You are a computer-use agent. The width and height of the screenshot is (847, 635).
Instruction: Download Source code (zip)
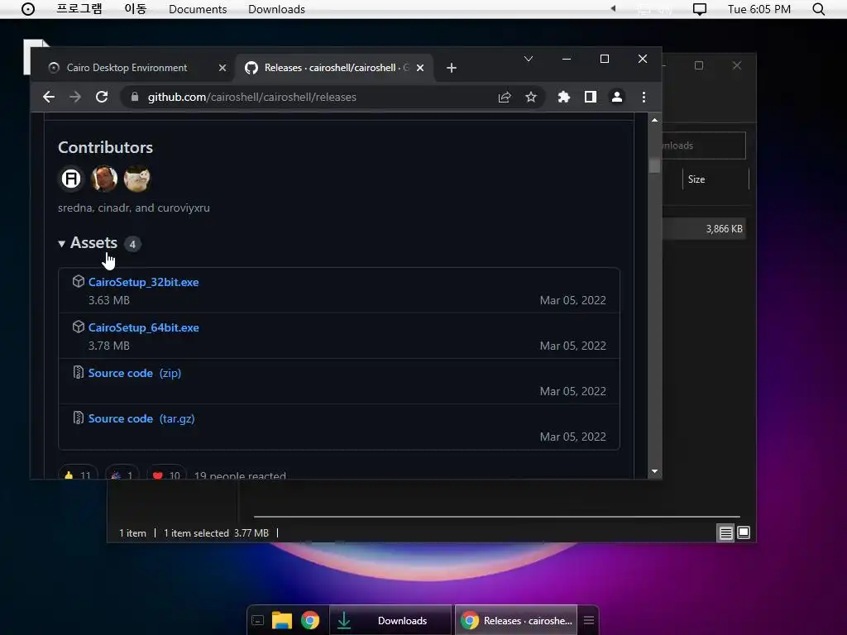(135, 373)
